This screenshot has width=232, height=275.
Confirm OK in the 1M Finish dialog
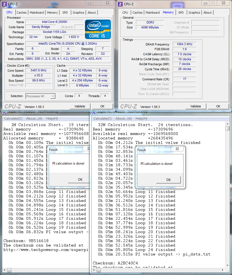tap(79, 180)
